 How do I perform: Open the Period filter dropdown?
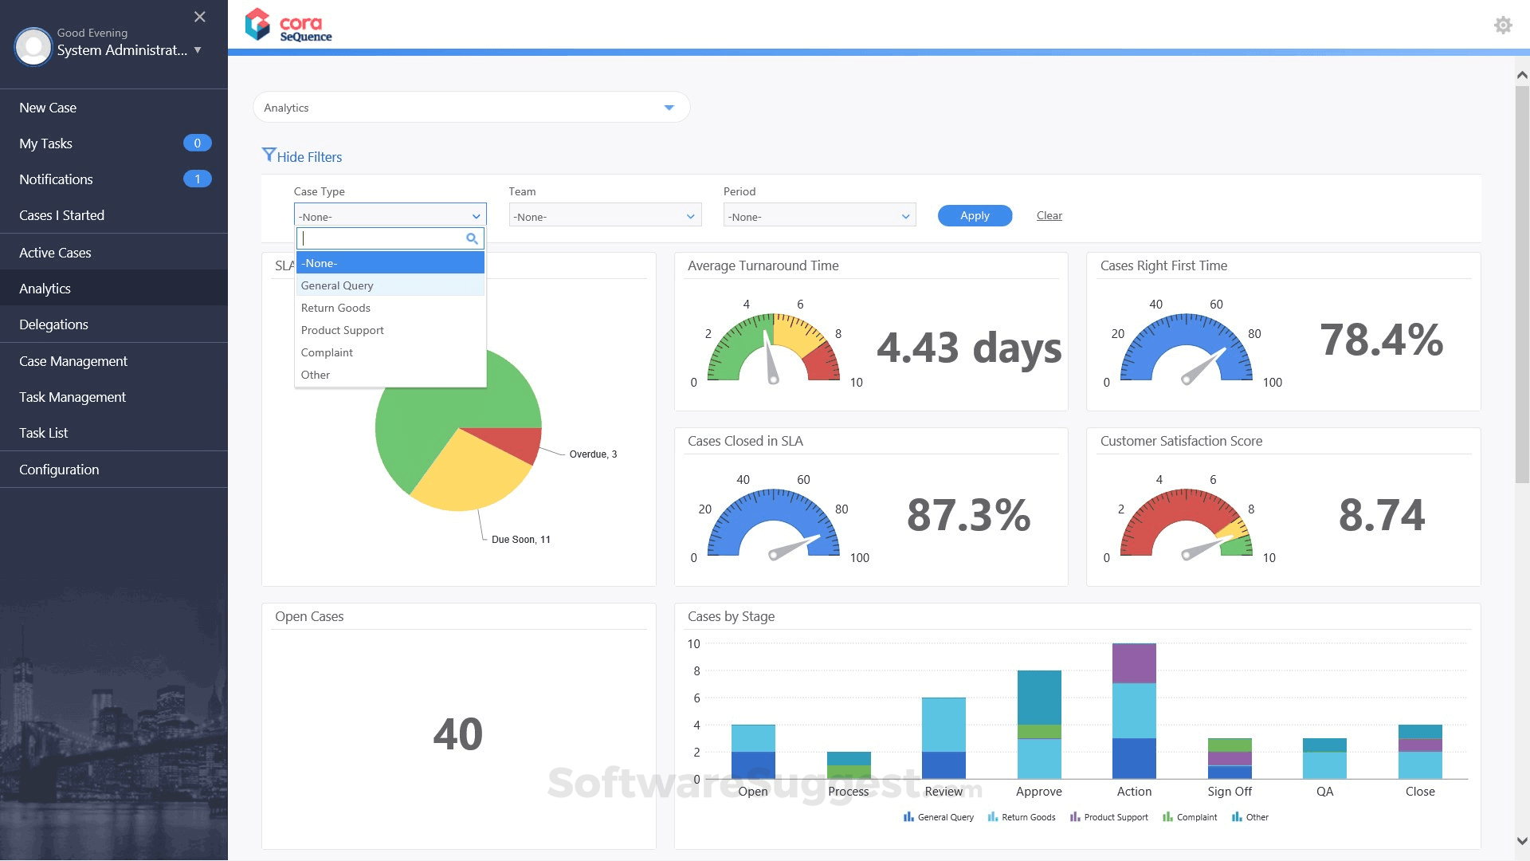(x=819, y=216)
